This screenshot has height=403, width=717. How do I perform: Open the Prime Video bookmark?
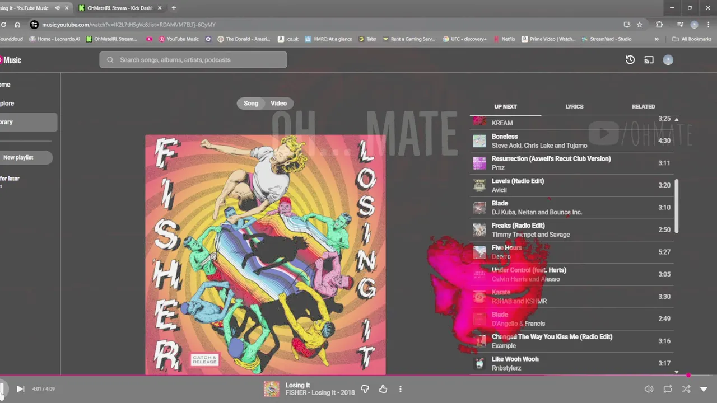tap(548, 39)
